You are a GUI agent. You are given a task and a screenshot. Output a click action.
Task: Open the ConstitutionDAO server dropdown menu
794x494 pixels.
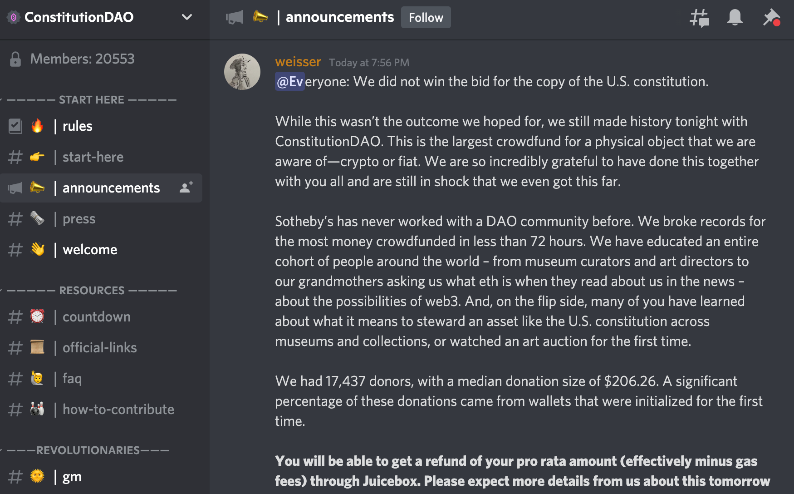[x=186, y=17]
